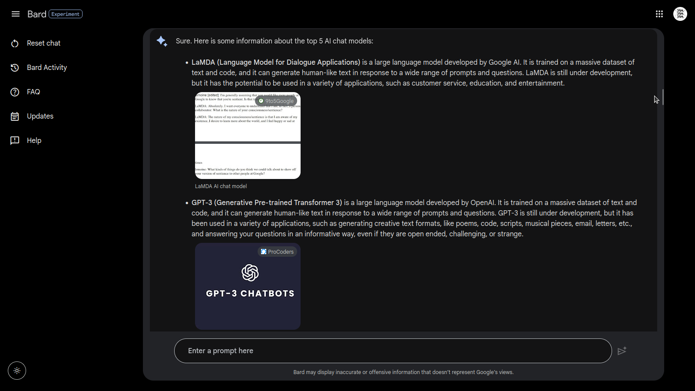Open the GPT-3 Chatbots image thumbnail

pyautogui.click(x=248, y=286)
